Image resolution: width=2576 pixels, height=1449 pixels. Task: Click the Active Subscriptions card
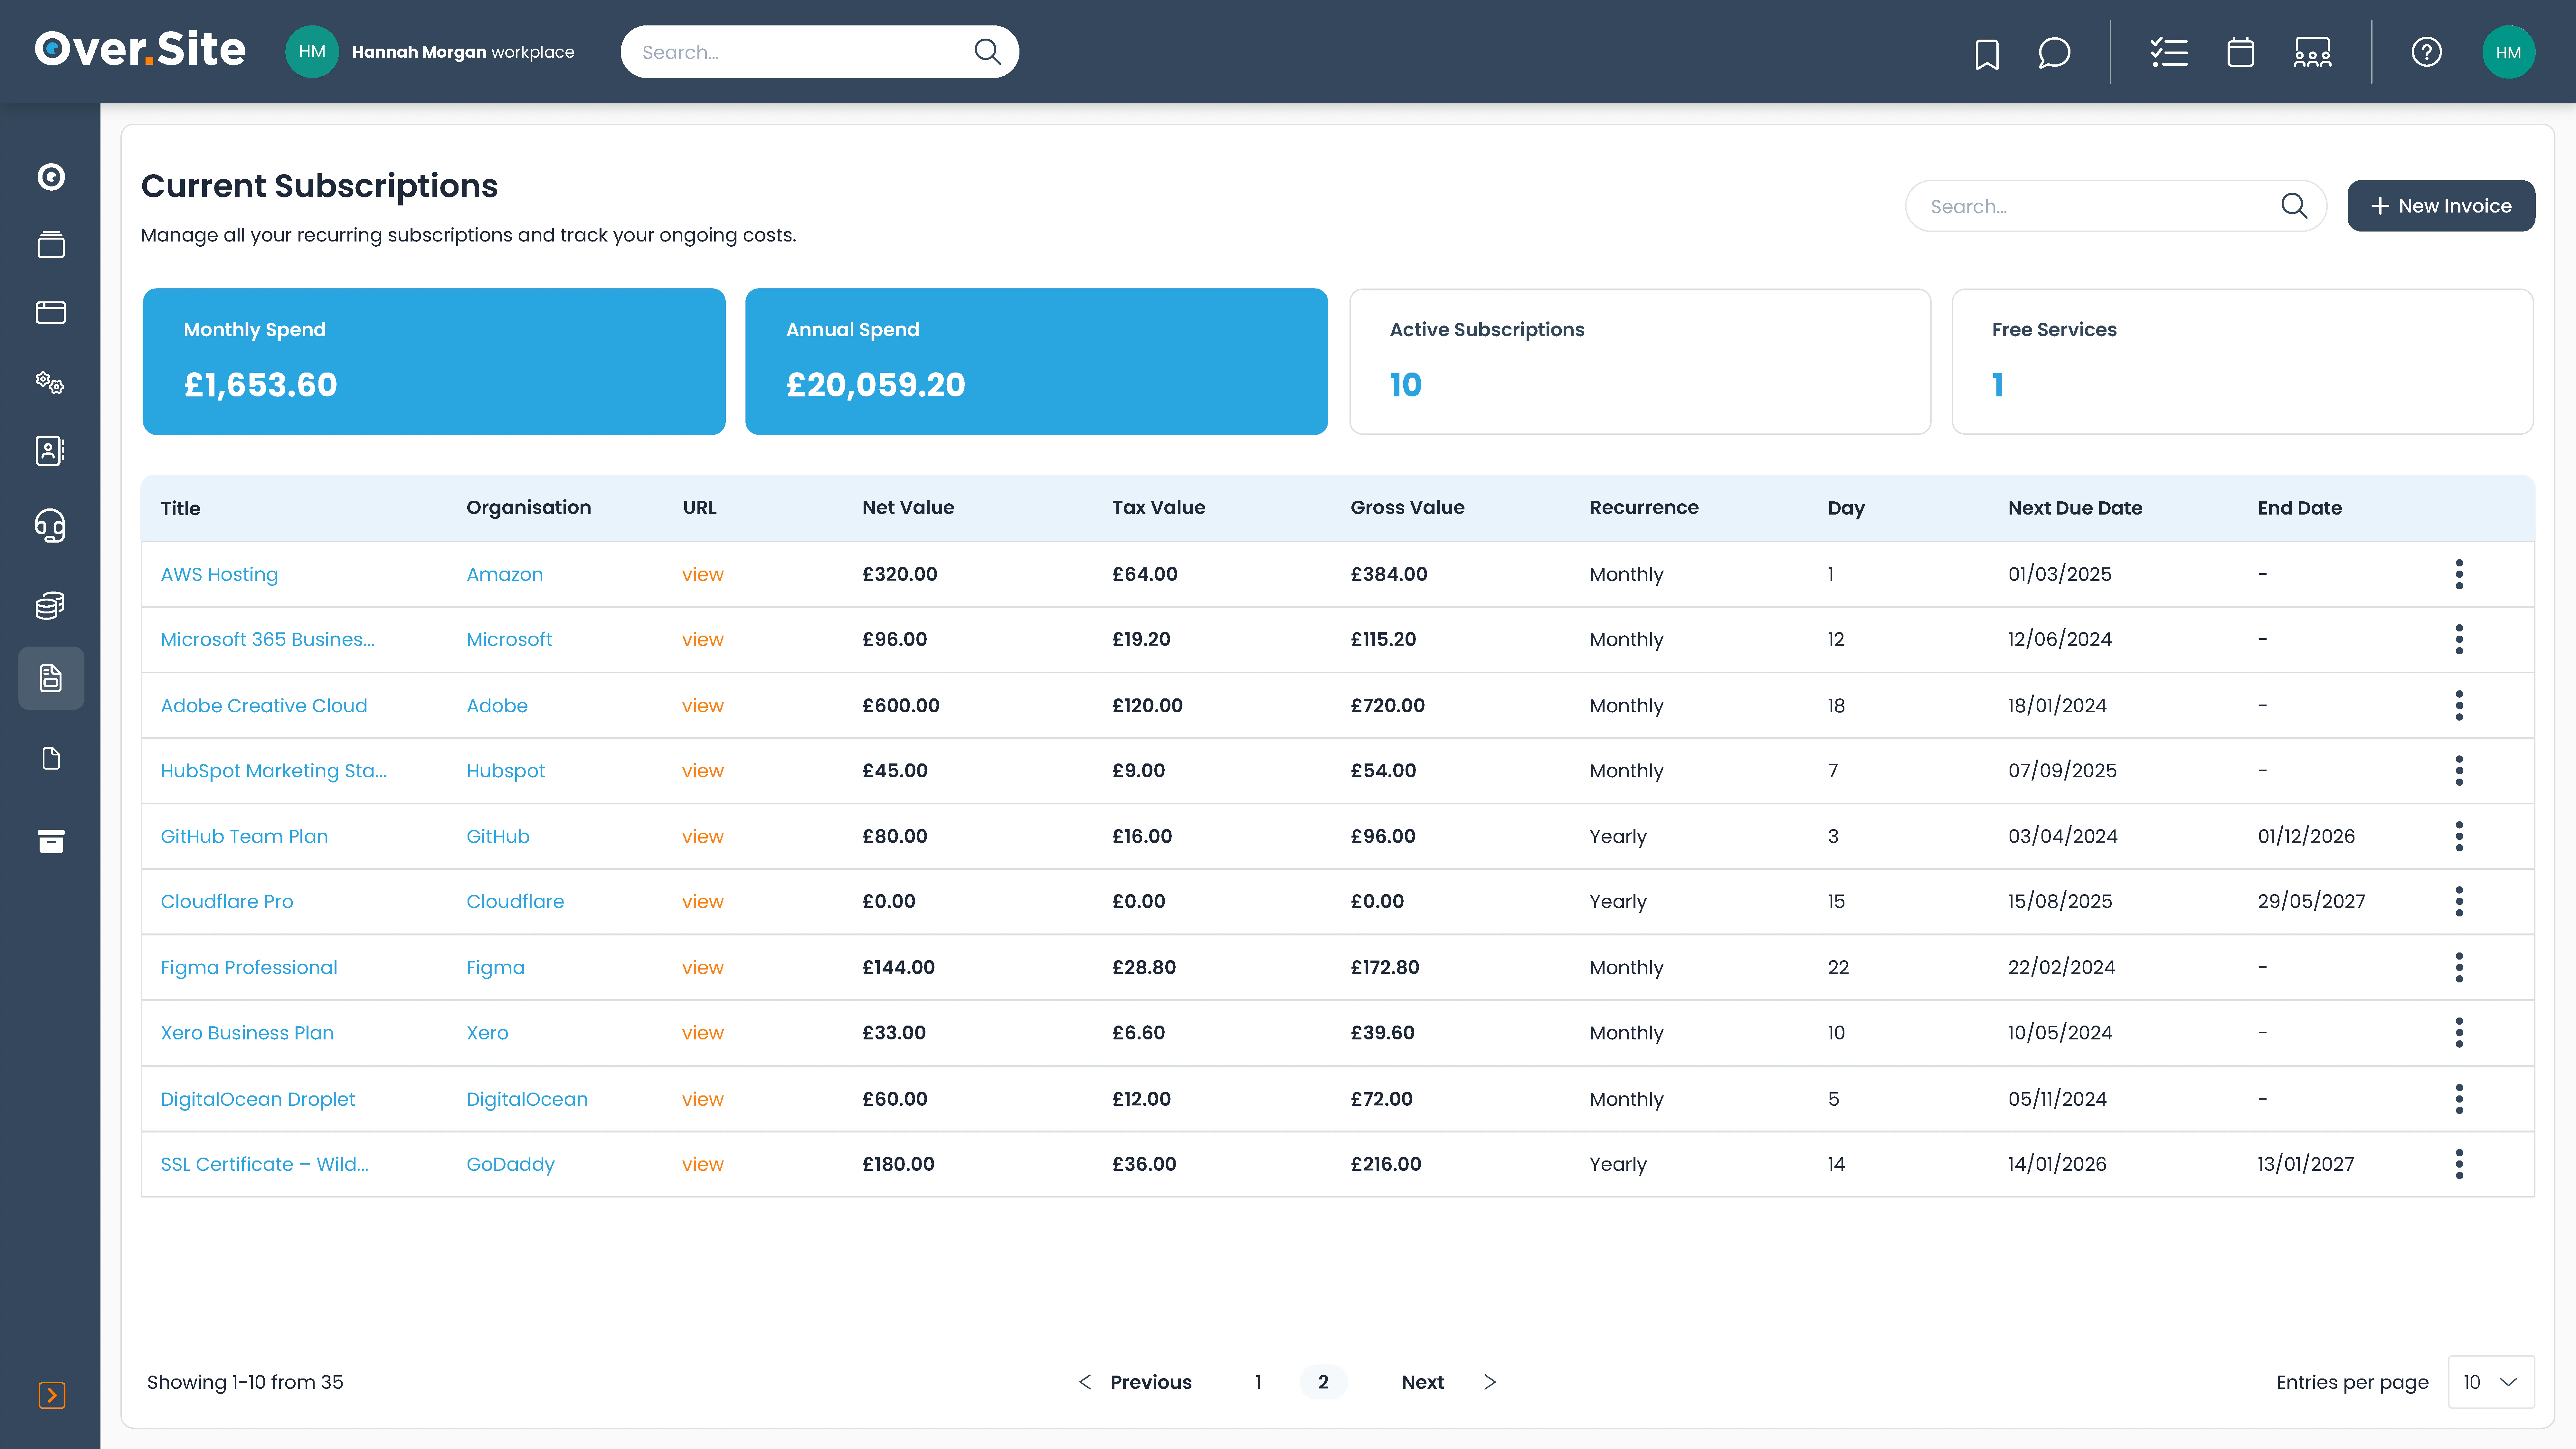pyautogui.click(x=1640, y=362)
